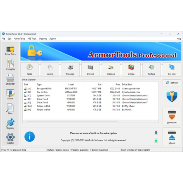Open the Sys Info tool

pyautogui.click(x=172, y=70)
